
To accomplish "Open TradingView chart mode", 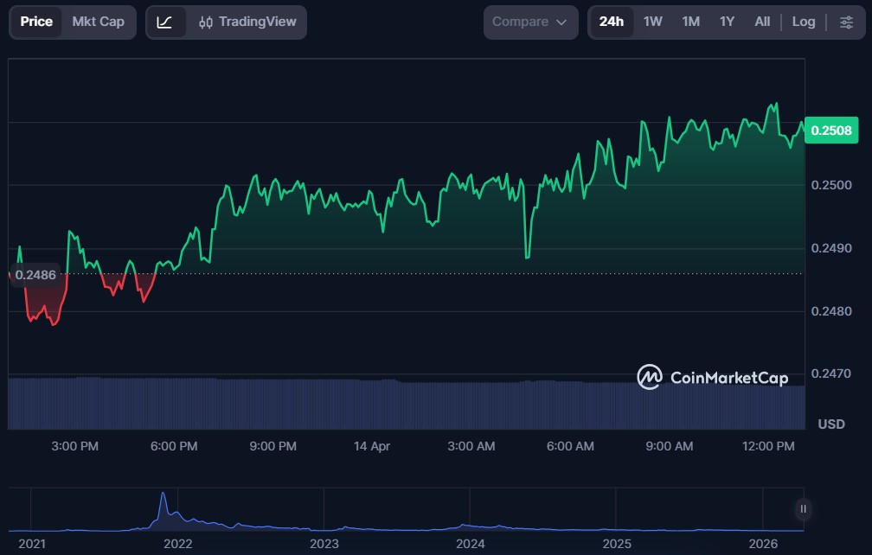I will [247, 22].
